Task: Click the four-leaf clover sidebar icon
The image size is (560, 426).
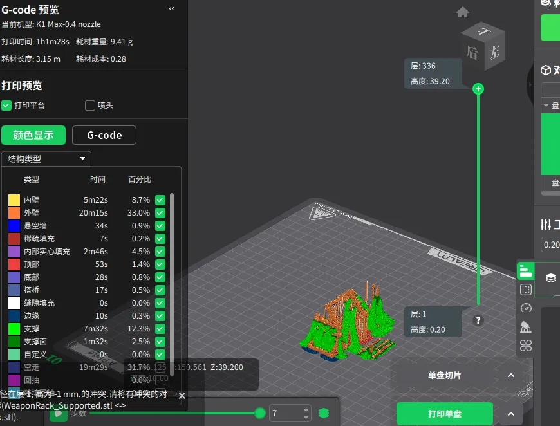Action: [x=526, y=346]
